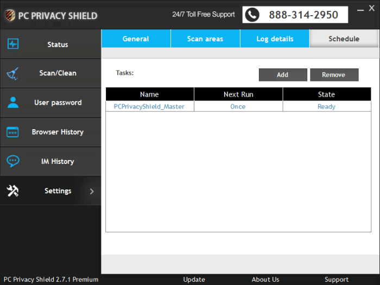Close the application window

[372, 8]
